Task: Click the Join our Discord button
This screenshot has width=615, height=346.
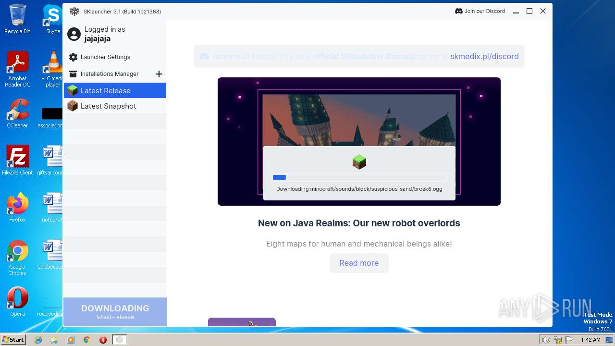Action: tap(480, 11)
